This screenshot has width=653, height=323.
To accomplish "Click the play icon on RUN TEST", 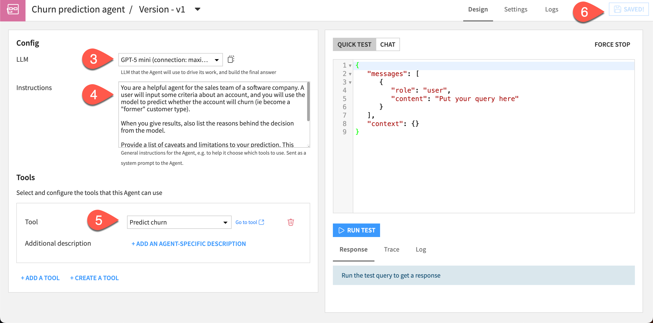I will point(342,230).
